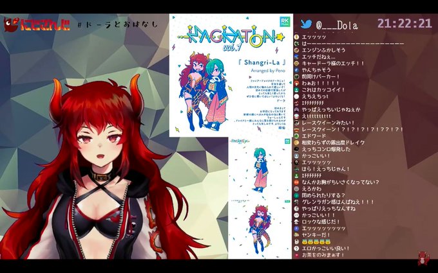
Task: Click the #ドーラとおはなし hashtag
Action: pyautogui.click(x=118, y=24)
